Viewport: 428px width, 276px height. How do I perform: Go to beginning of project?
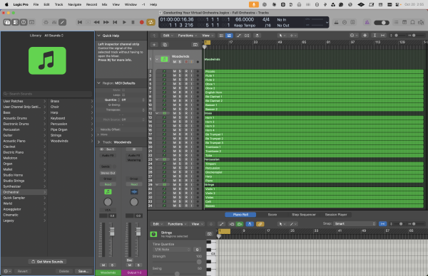click(x=80, y=22)
